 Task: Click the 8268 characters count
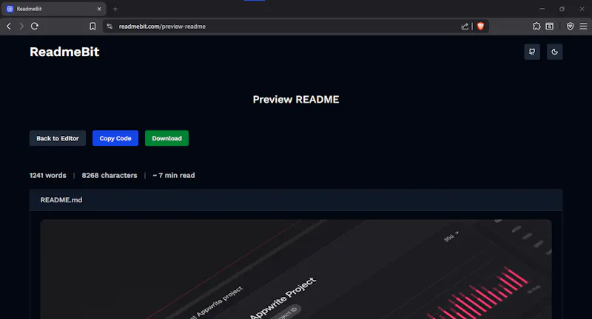(110, 175)
